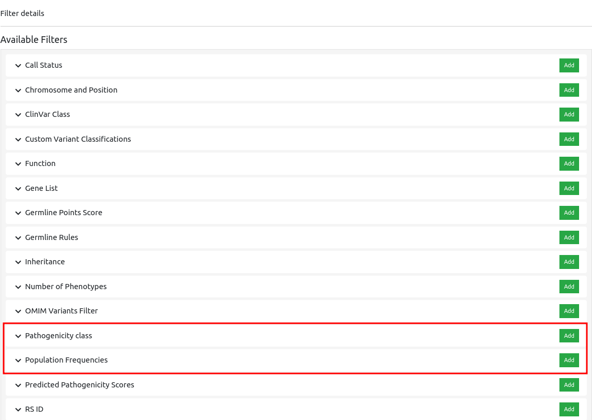Image resolution: width=592 pixels, height=420 pixels.
Task: Open the Population Frequencies row label
Action: pos(66,360)
